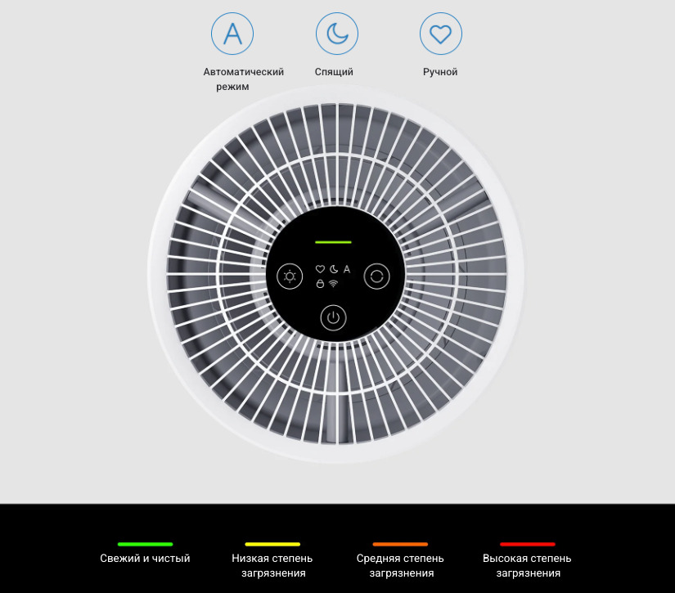Image resolution: width=675 pixels, height=593 pixels.
Task: Select the Sleep mode moon icon
Action: pos(337,34)
